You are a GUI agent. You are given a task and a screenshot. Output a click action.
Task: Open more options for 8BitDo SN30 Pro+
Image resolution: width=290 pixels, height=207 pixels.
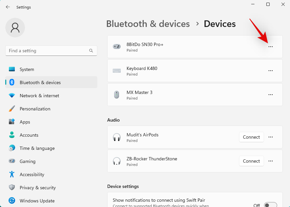(271, 47)
